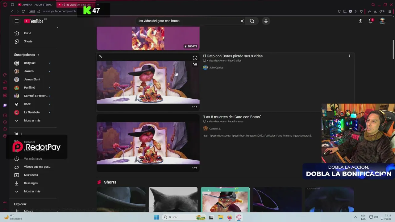Go back in browser history
395x222 pixels.
[x=12, y=11]
